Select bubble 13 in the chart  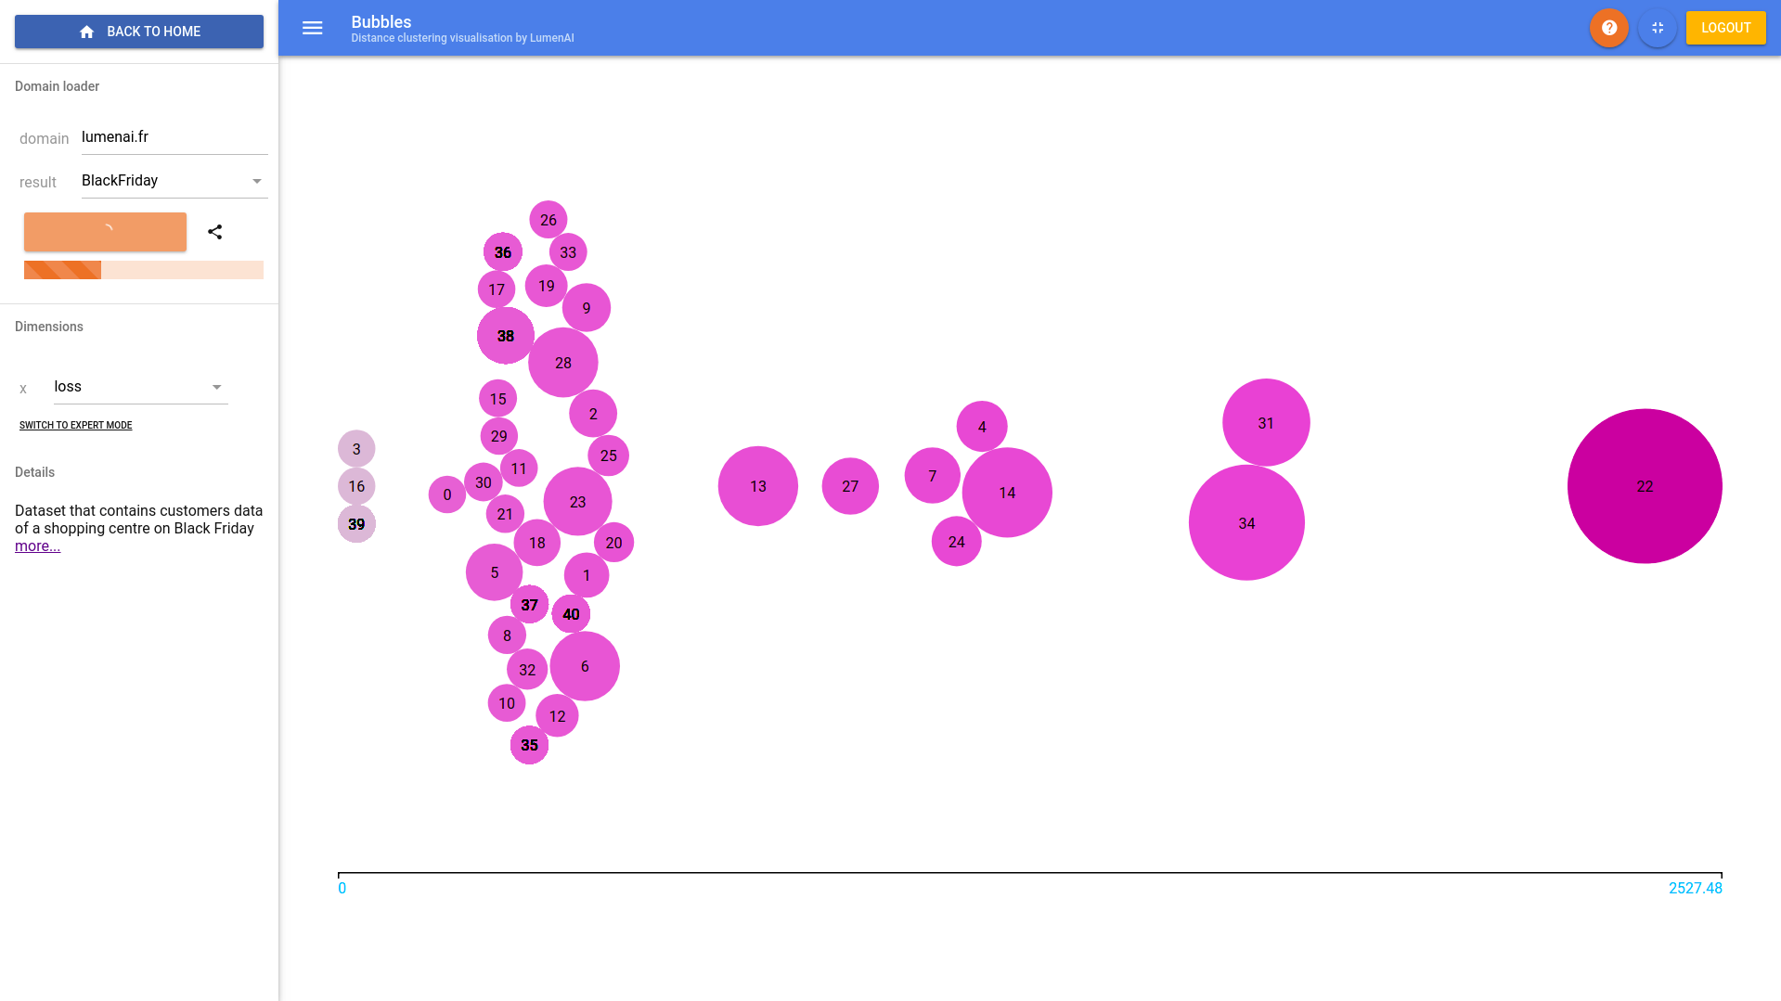(757, 486)
